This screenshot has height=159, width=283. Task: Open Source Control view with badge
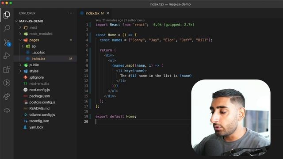(7, 42)
